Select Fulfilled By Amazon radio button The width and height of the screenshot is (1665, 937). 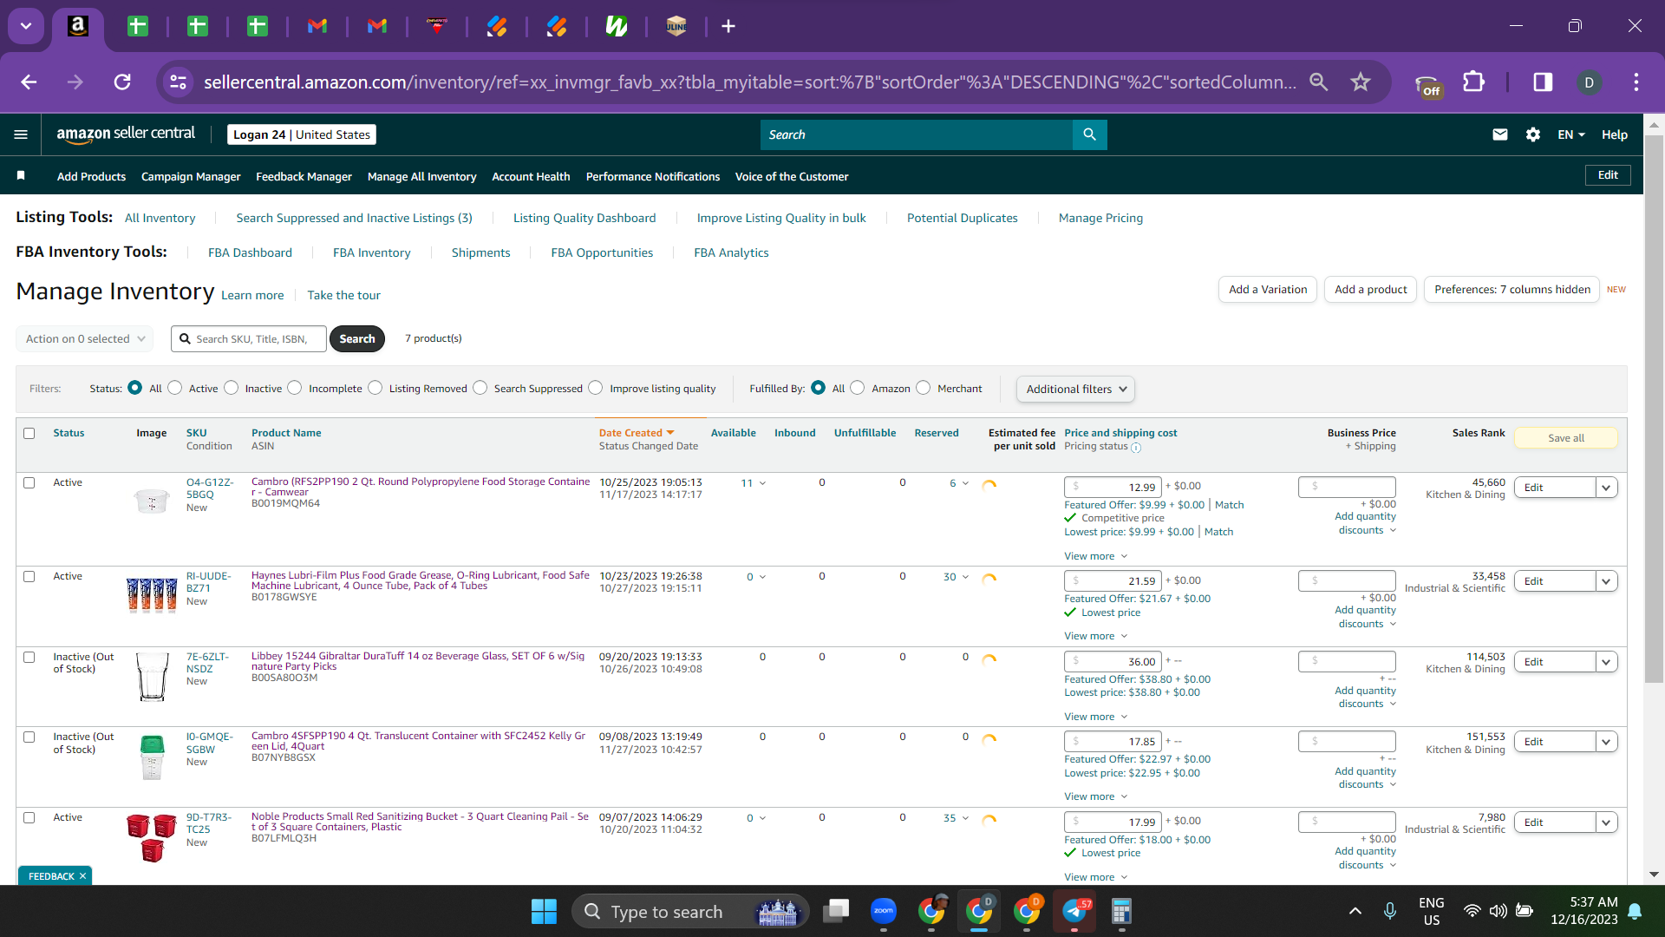coord(858,388)
